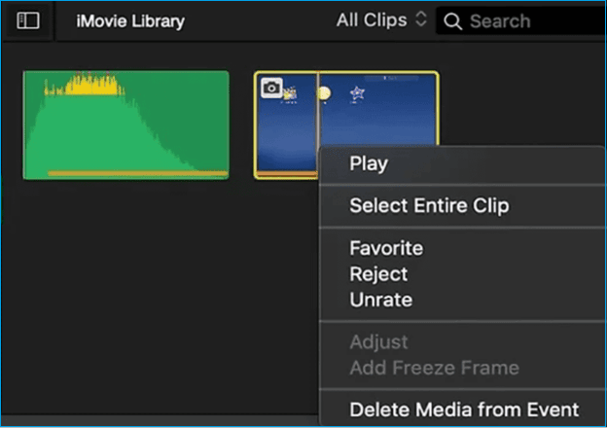Click the search magnifier icon
The image size is (607, 428).
pos(452,20)
